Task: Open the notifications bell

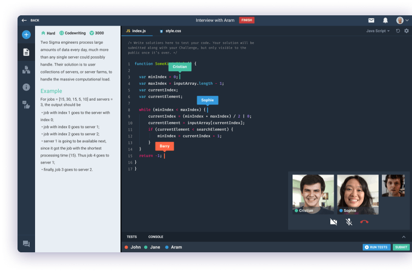Action: coord(385,20)
